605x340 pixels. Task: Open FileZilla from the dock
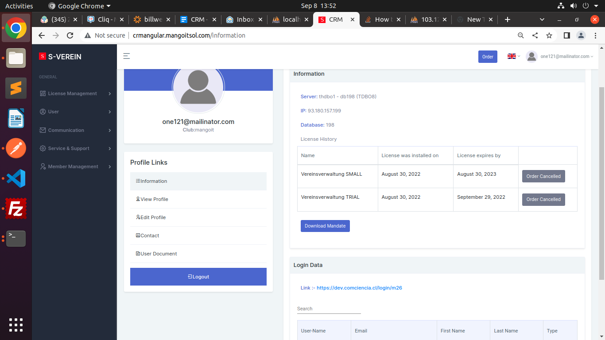[16, 209]
